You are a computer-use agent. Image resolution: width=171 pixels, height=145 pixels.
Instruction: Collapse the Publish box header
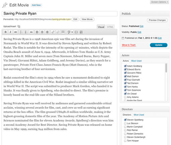point(145,14)
